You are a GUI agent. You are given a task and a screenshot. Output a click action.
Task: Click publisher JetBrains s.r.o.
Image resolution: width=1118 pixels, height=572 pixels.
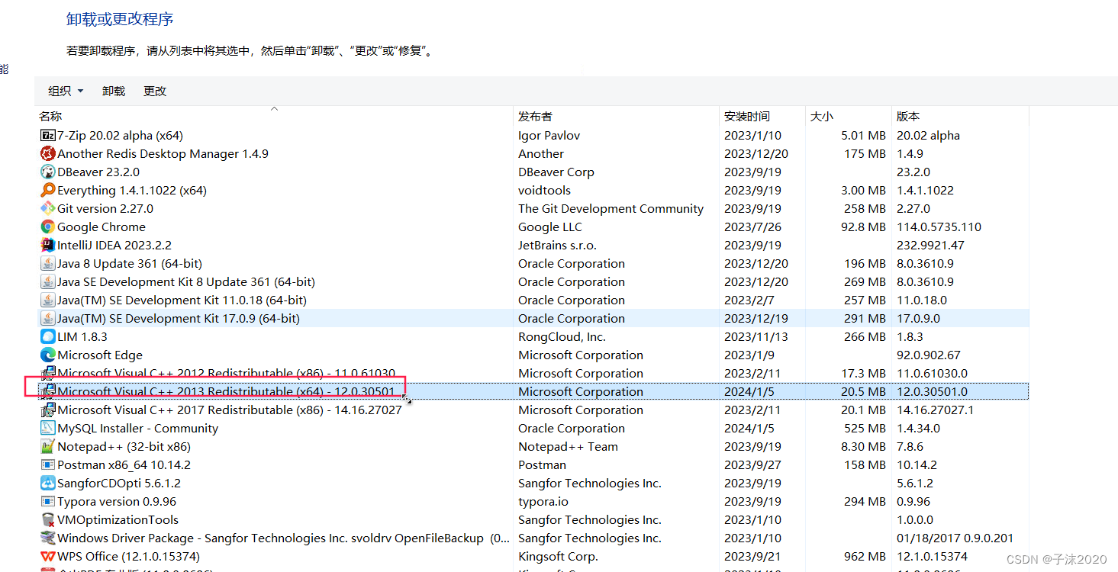pyautogui.click(x=557, y=245)
